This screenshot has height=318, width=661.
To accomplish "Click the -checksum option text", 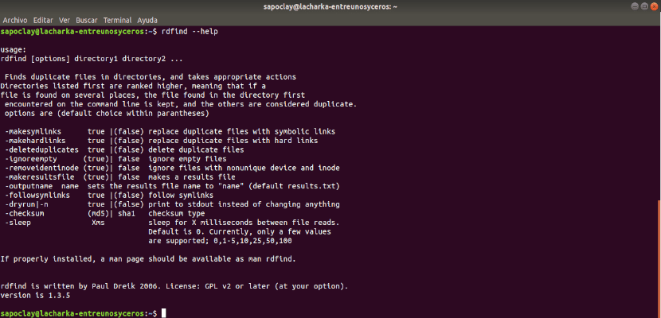I will pyautogui.click(x=25, y=214).
